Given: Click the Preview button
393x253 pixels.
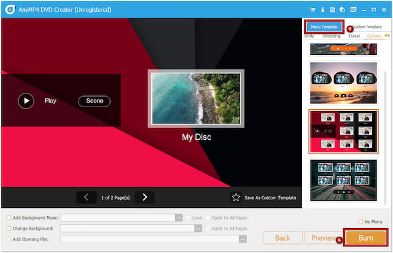Looking at the screenshot, I should click(x=324, y=238).
